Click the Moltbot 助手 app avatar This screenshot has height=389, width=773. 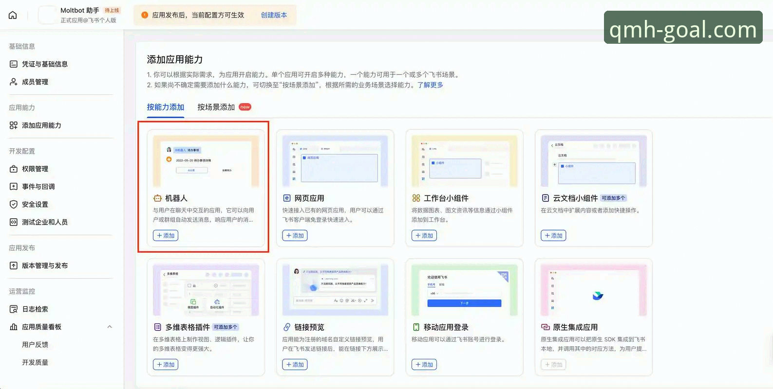(x=47, y=15)
